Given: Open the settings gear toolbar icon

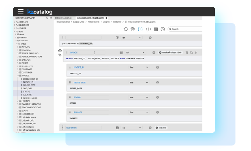Looking at the screenshot, I should tap(133, 29).
